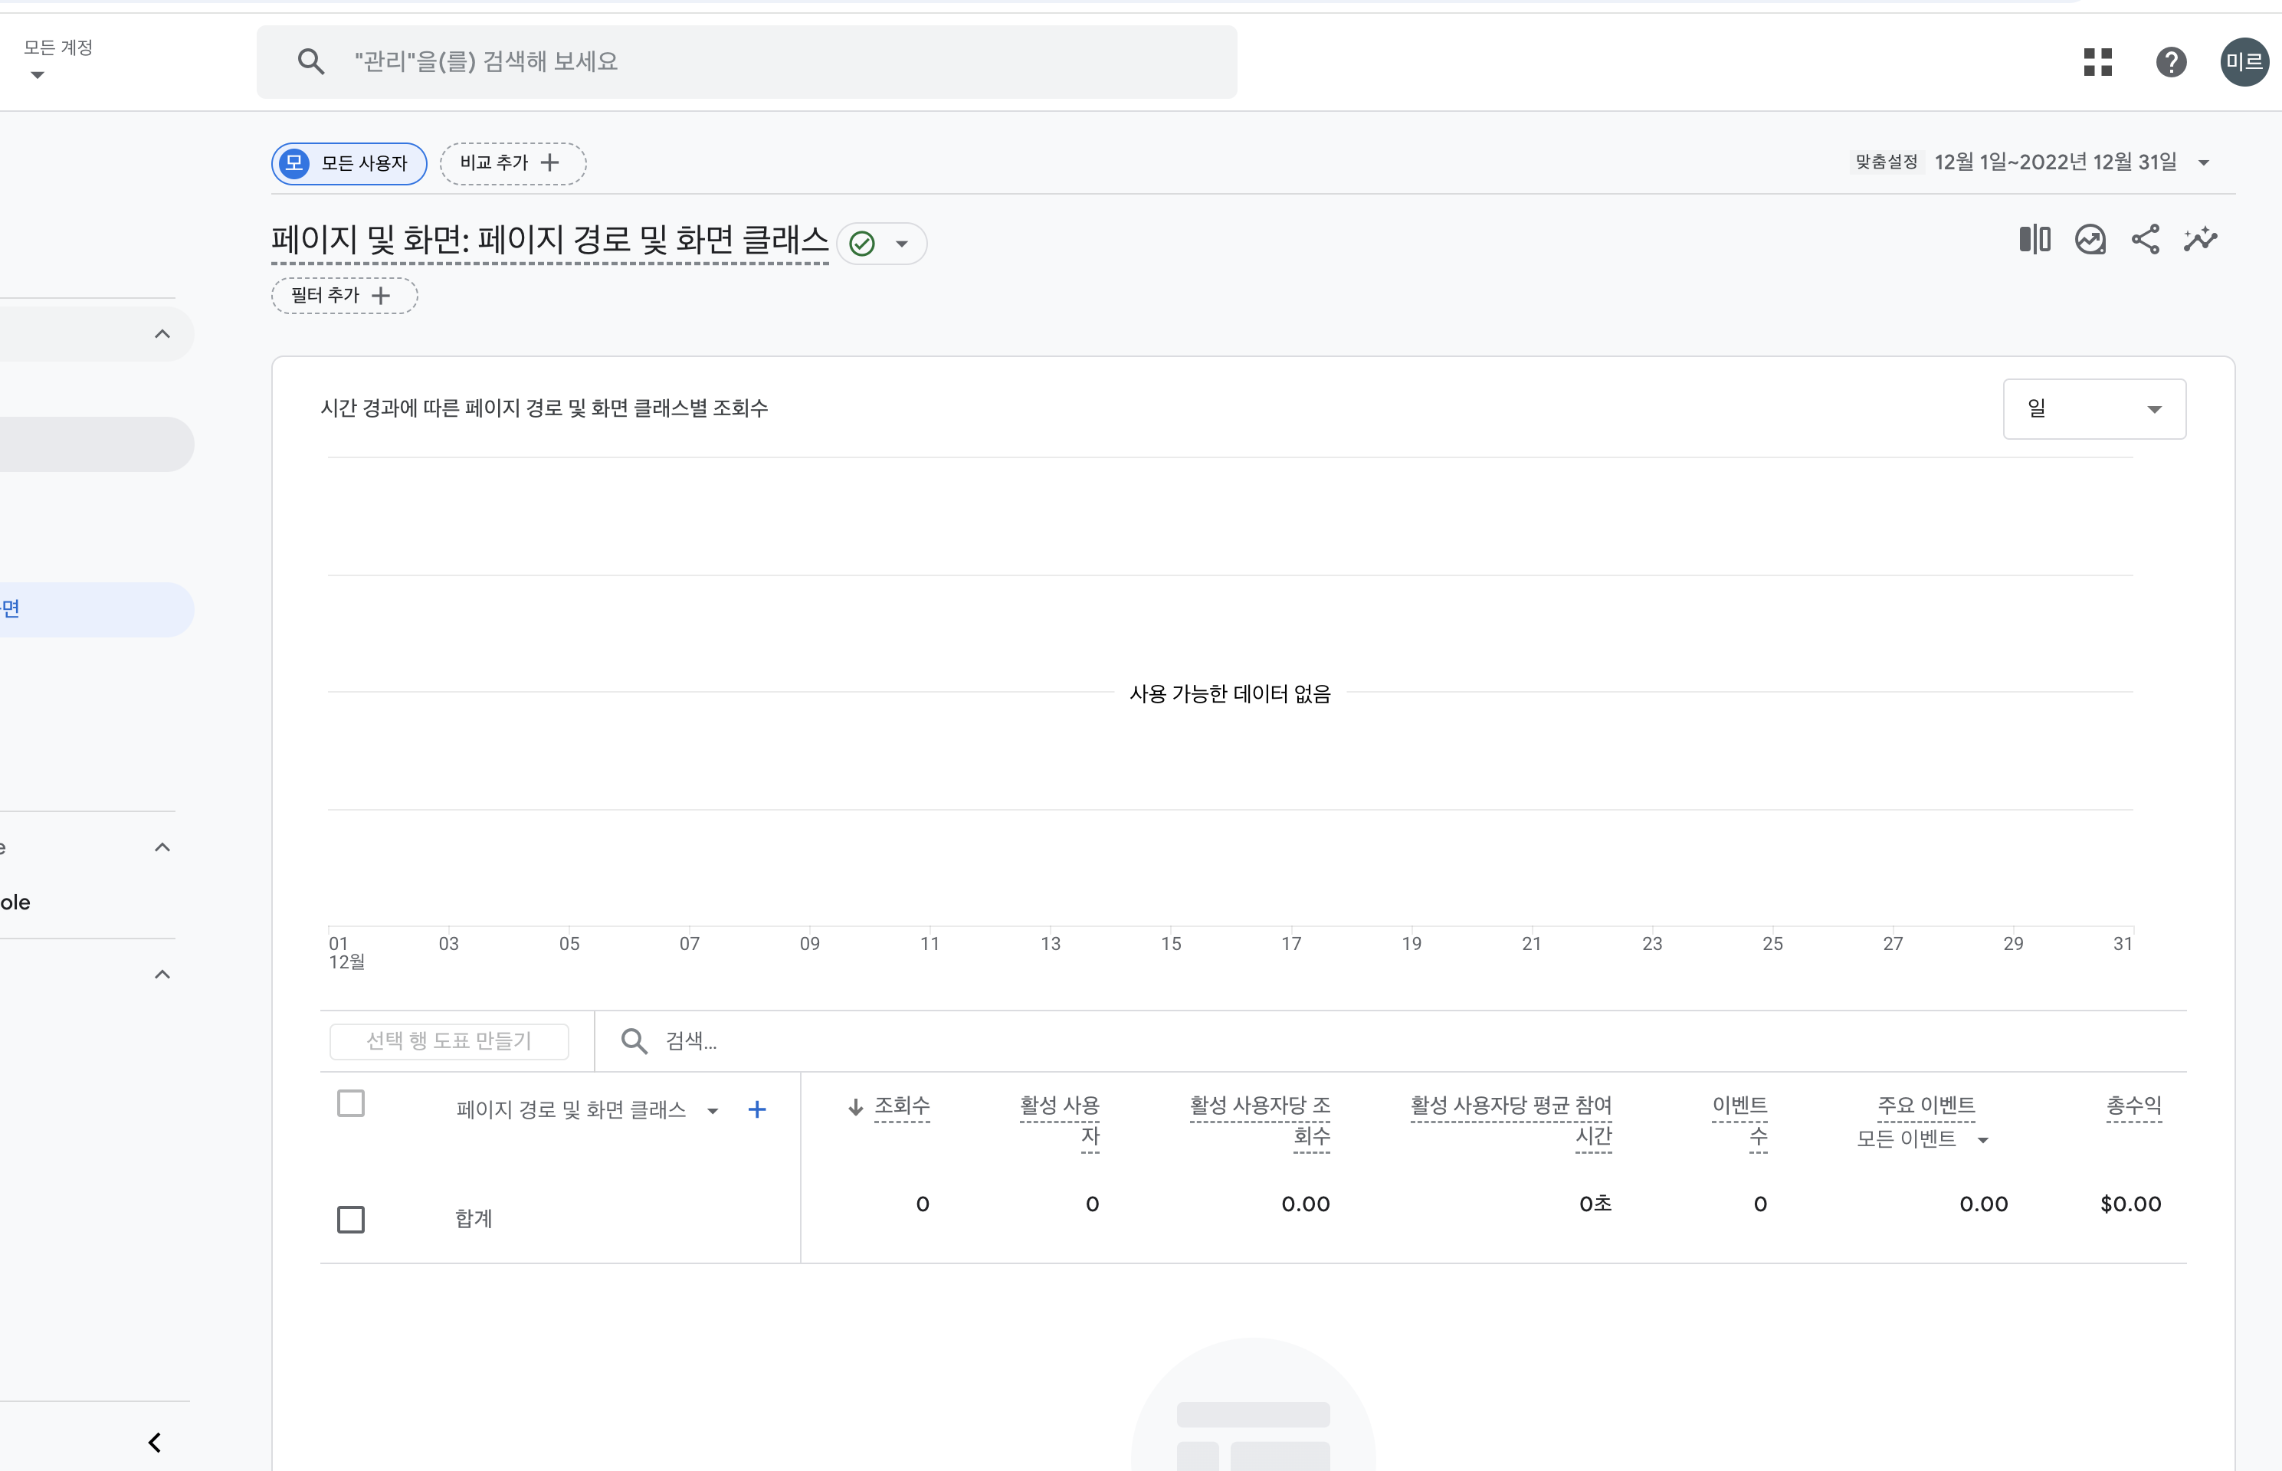Click 비교 추가 button
Screen dimensions: 2282x1471
click(512, 162)
